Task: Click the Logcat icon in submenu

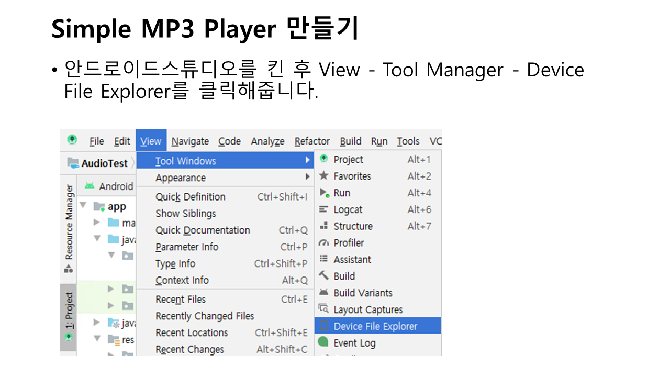Action: click(x=324, y=209)
